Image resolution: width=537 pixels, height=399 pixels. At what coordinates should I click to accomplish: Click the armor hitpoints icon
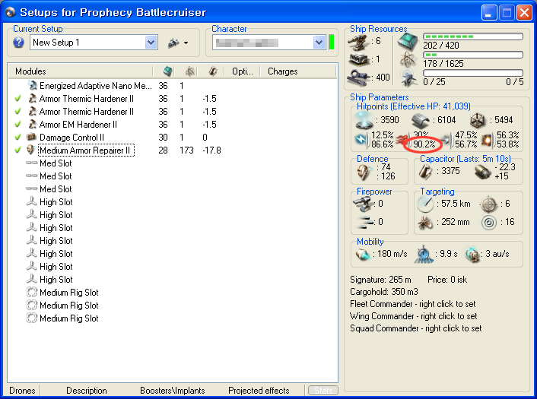click(421, 120)
